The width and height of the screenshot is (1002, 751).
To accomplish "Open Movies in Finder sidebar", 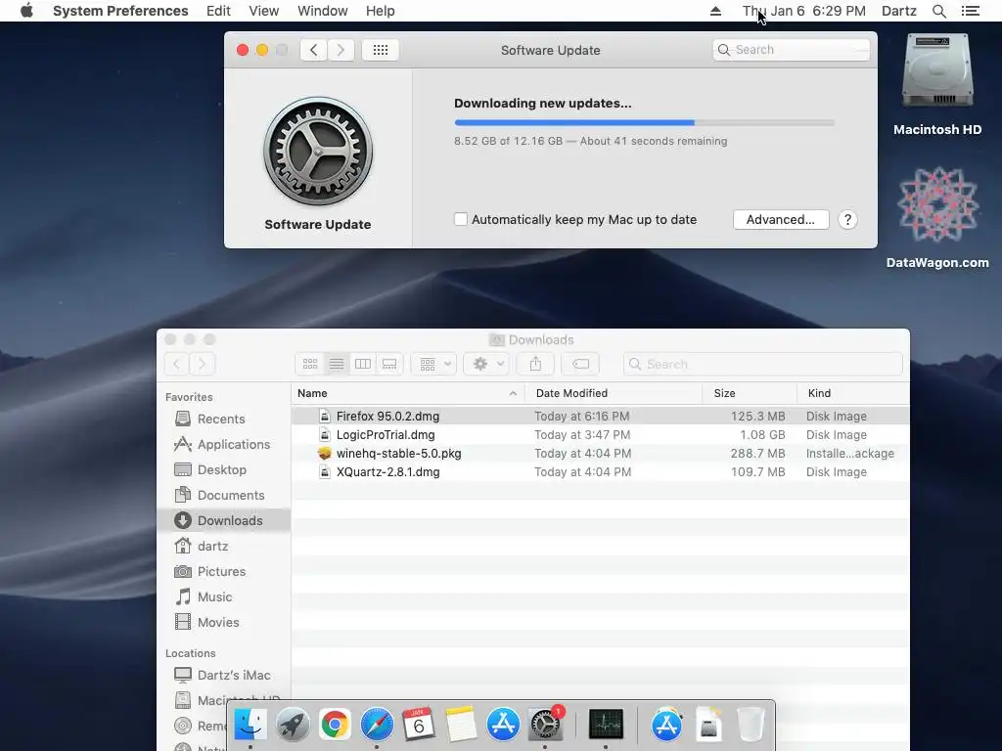I will [224, 622].
